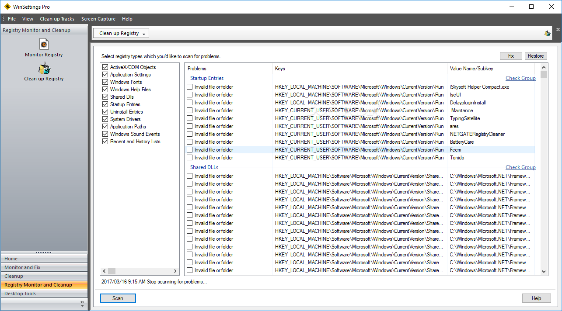Click the Value Name/Subkey column header
The height and width of the screenshot is (311, 562).
point(491,69)
